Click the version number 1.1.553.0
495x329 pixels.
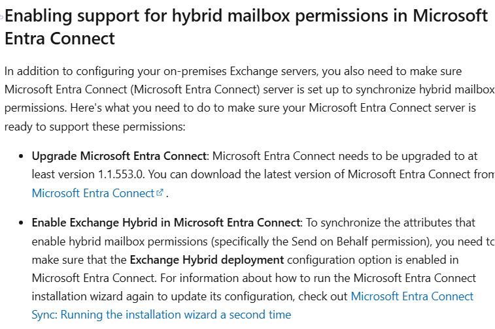pos(121,174)
